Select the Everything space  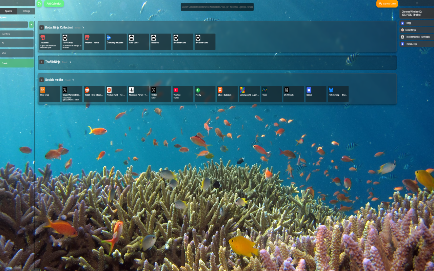(x=17, y=34)
